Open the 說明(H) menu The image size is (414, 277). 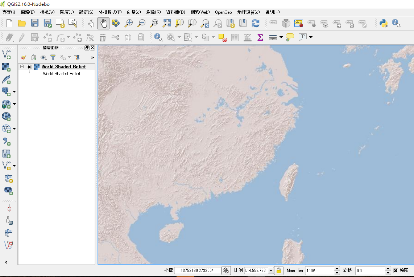273,12
